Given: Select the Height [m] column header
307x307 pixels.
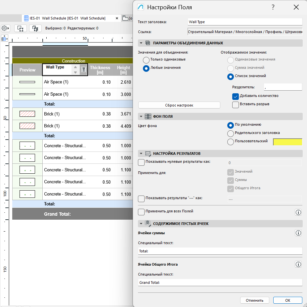Looking at the screenshot, I should click(123, 70).
